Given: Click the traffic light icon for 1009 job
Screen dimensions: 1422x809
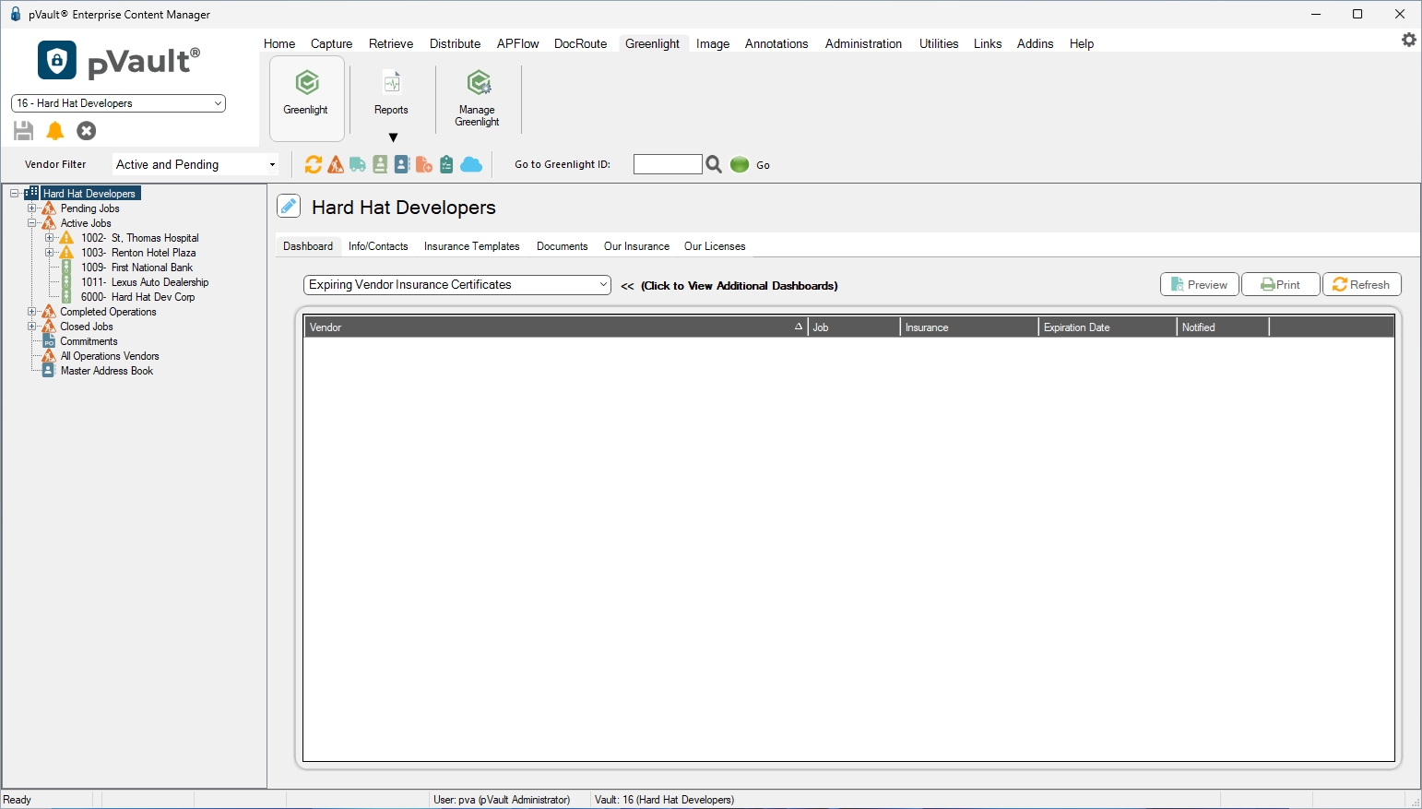Looking at the screenshot, I should (66, 268).
